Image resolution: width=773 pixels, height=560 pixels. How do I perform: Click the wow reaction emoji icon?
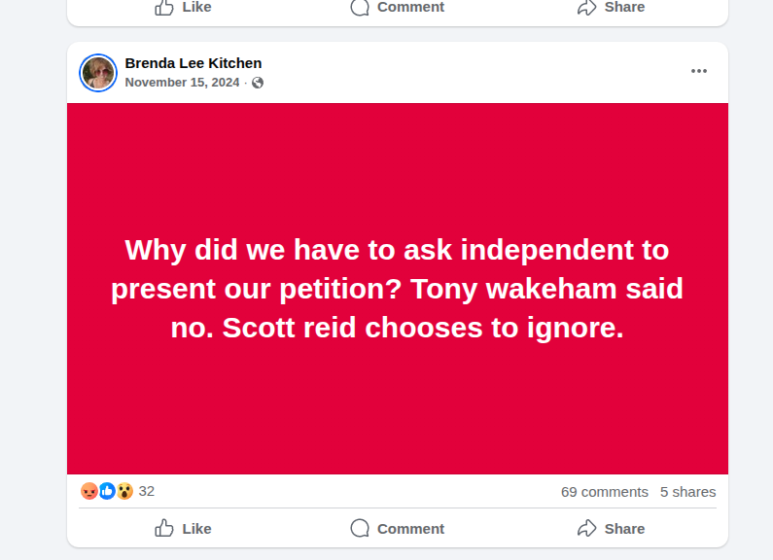[x=124, y=491]
